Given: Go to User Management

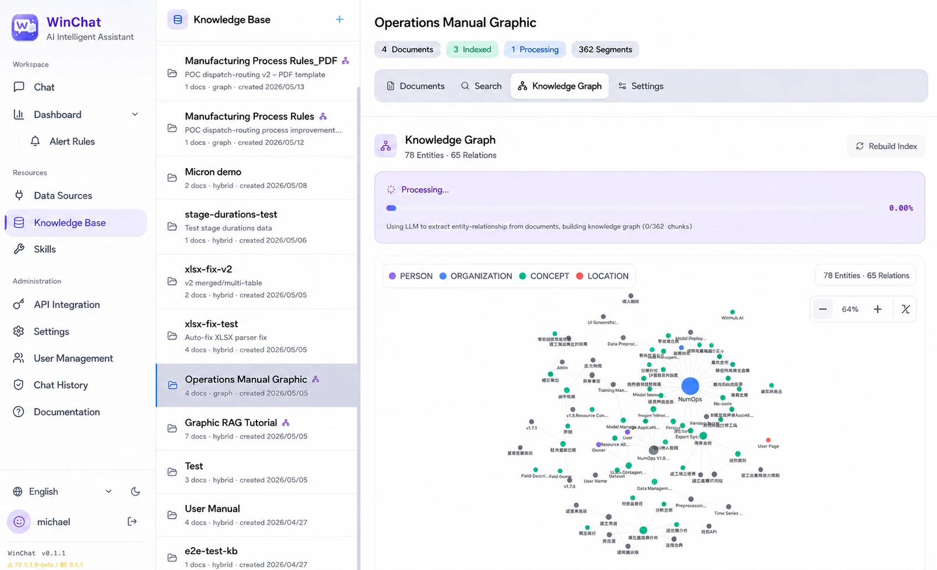Looking at the screenshot, I should click(x=76, y=358).
